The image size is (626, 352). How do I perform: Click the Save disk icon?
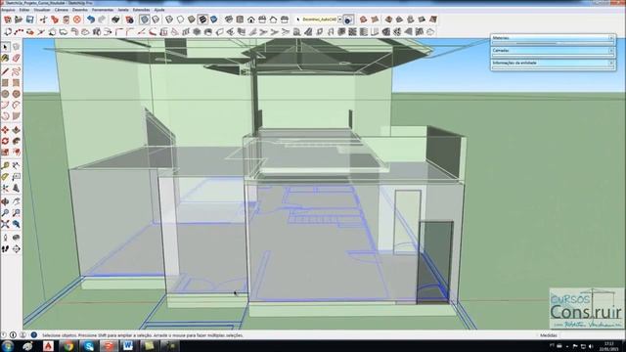[x=30, y=20]
